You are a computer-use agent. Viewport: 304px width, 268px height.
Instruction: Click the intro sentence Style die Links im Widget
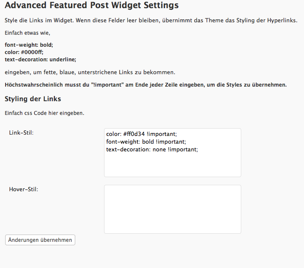[x=150, y=21]
